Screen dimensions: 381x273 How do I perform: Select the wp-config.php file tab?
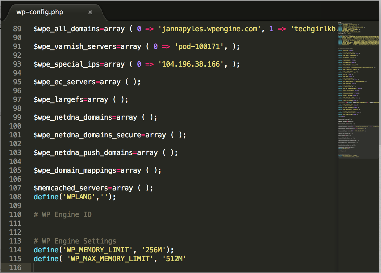tap(40, 12)
